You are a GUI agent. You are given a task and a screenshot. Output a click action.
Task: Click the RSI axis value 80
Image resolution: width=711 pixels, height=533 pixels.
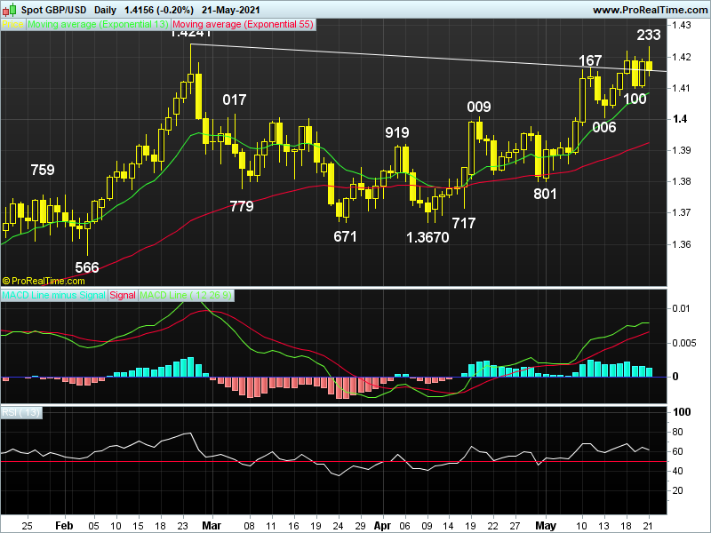click(x=677, y=432)
